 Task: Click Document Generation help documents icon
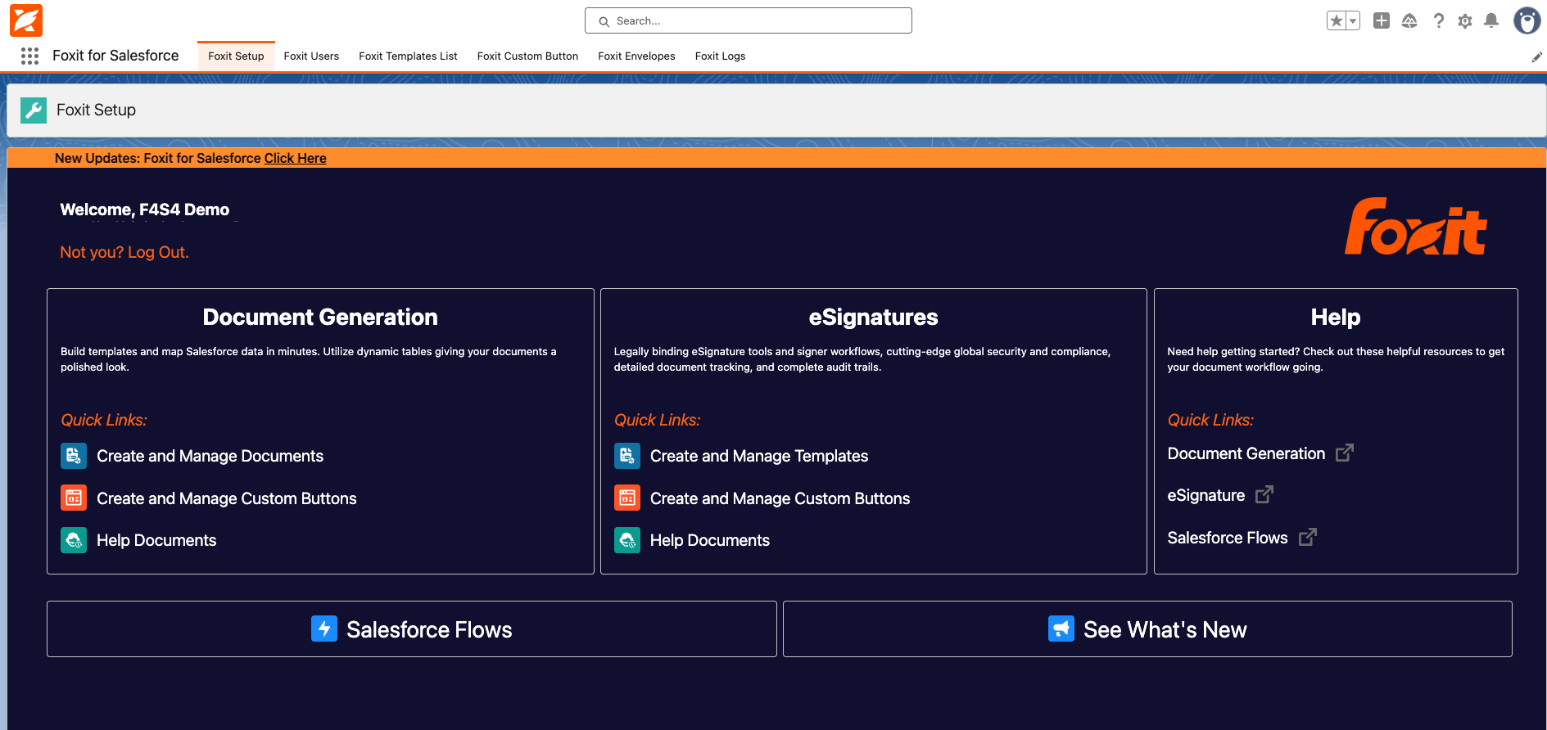pos(74,540)
